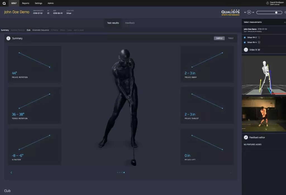286x195 pixels.
Task: Collapse the Summary section using its S icon
Action: pos(8,38)
